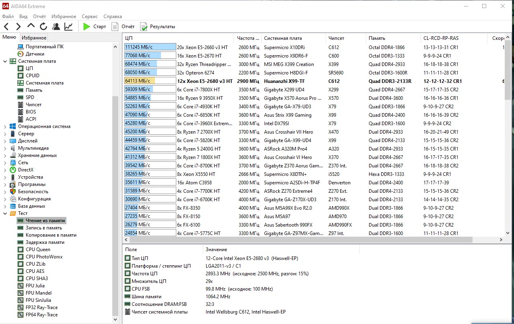The width and height of the screenshot is (514, 324).
Task: Select the Тип ЦП field row
Action: pyautogui.click(x=241, y=258)
